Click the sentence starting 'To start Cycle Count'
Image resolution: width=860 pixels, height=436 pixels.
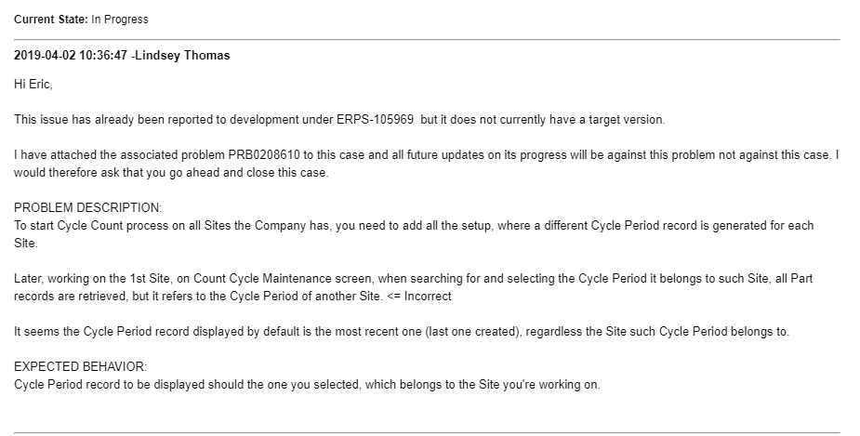pyautogui.click(x=414, y=234)
